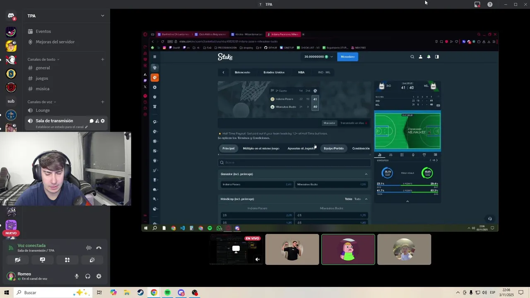Focus the EN VIVO stream thumbnail
This screenshot has width=530, height=298.
tap(236, 249)
